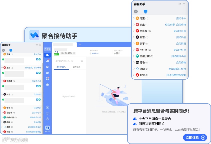Screen dimensions: 211x144
Task: Click help icon beside 最大接待 200人
Action: 74,53
